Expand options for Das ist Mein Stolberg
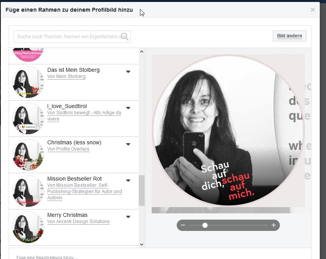This screenshot has width=326, height=259. [x=128, y=72]
